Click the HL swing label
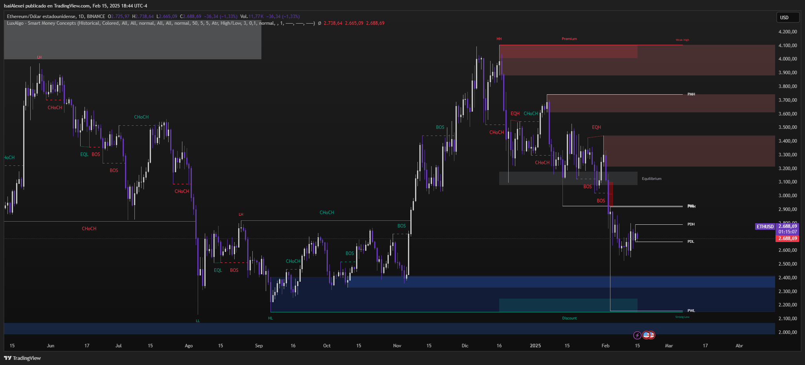805x365 pixels. coord(270,318)
